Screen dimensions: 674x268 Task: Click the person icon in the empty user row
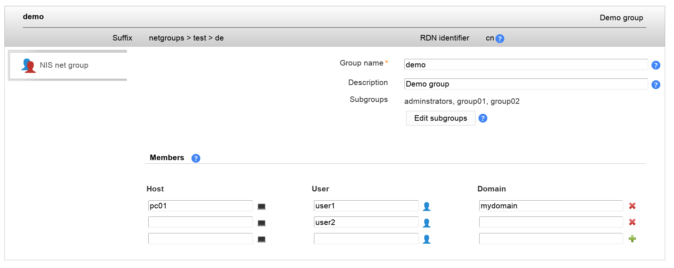point(426,239)
